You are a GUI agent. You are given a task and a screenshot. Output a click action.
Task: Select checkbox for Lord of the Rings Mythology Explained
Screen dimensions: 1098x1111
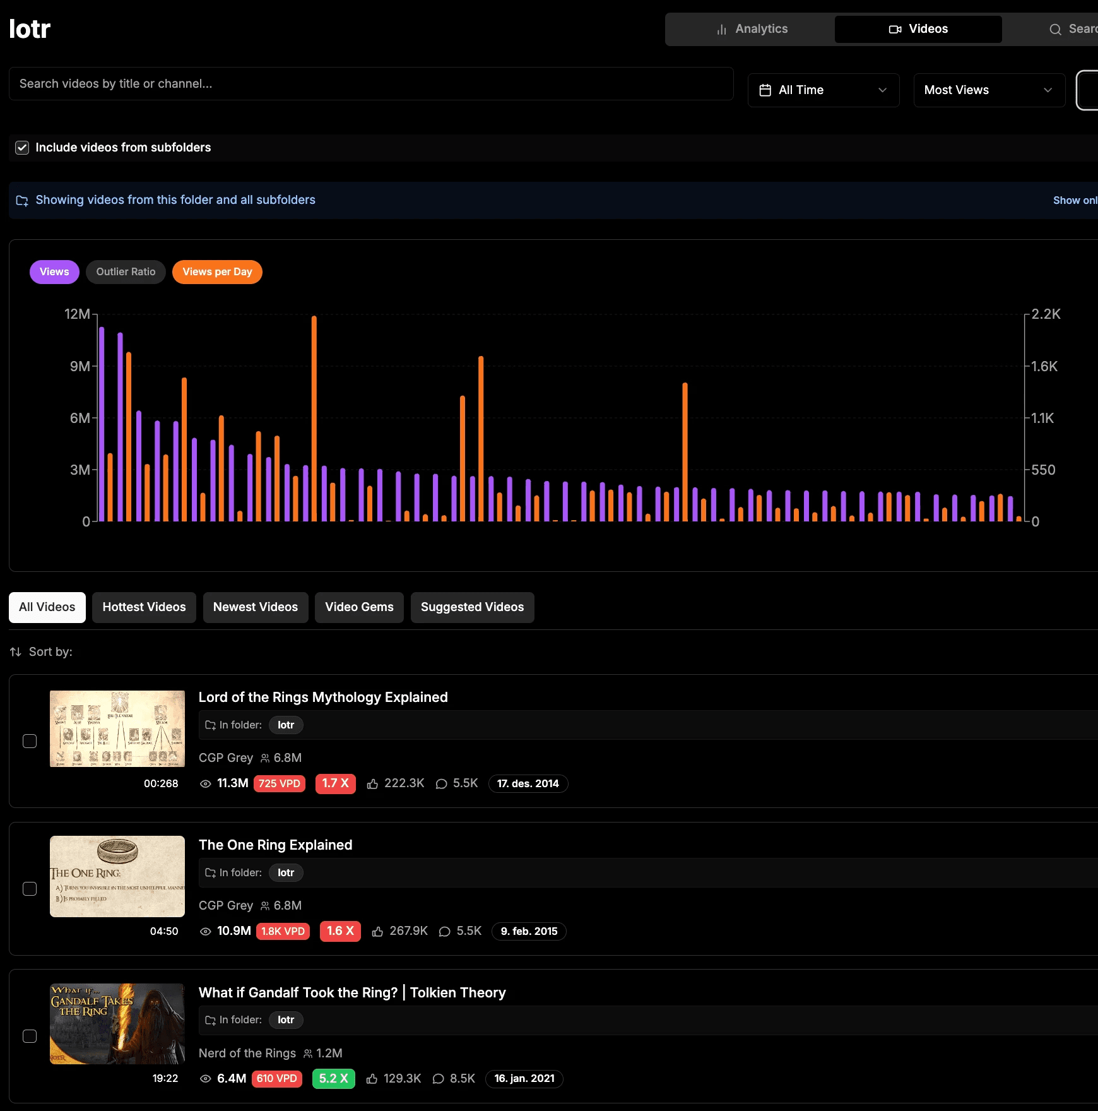coord(30,741)
